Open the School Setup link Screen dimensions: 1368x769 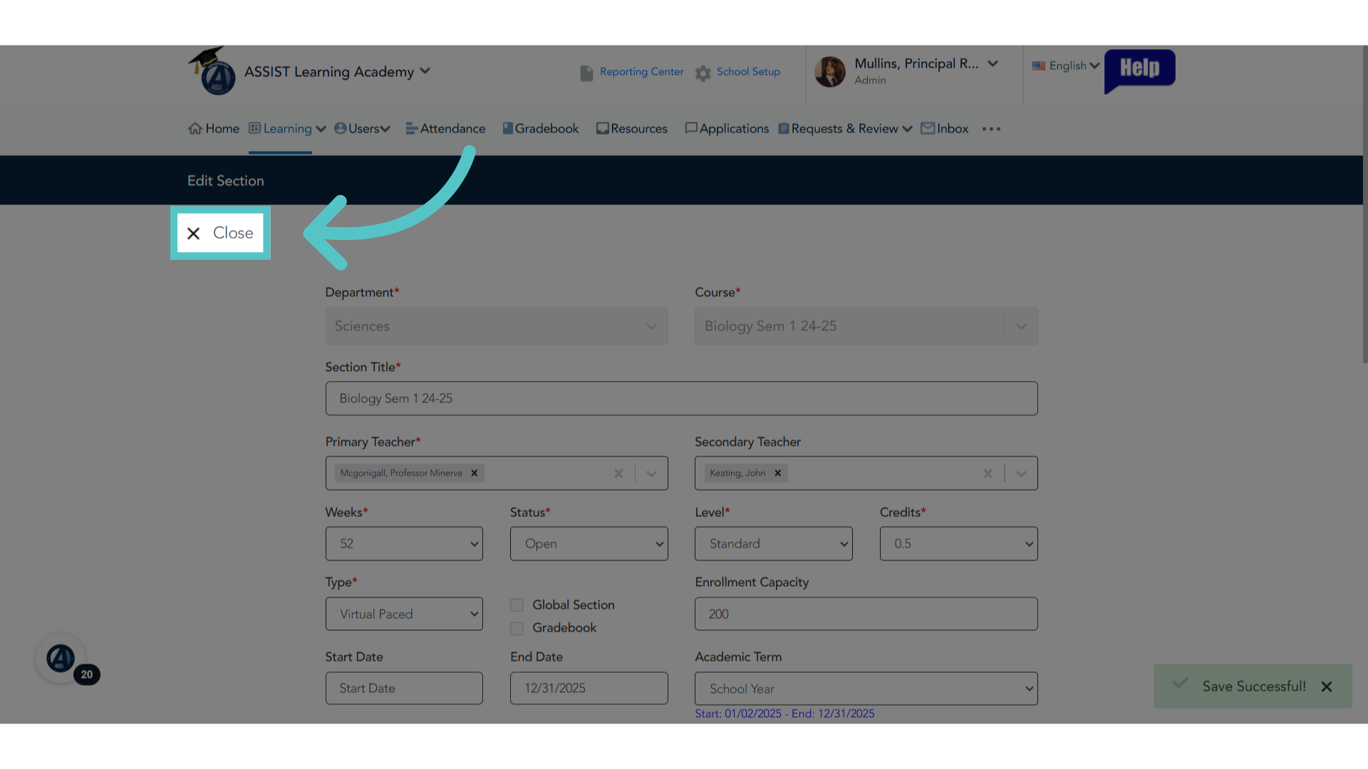[x=748, y=72]
